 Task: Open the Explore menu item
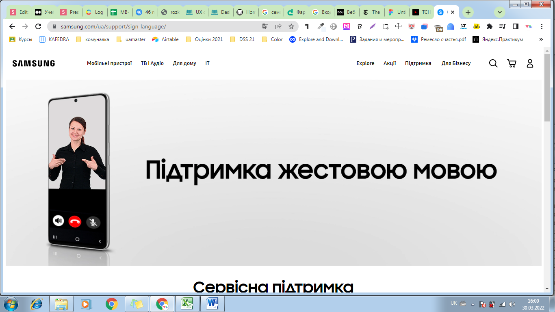click(x=365, y=63)
